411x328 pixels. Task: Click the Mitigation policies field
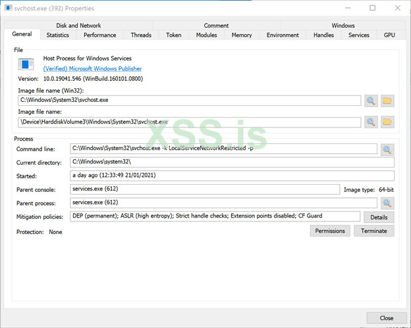215,216
